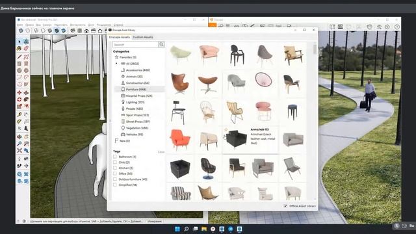Select the Line pencil tool in SketchUp
The image size is (416, 234).
pos(19,57)
